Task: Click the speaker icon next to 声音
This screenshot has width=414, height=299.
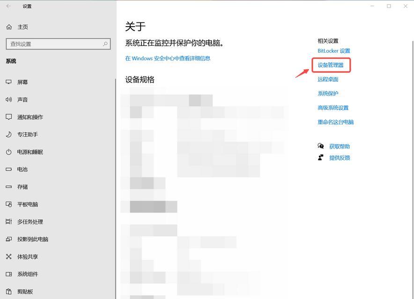Action: [x=9, y=100]
